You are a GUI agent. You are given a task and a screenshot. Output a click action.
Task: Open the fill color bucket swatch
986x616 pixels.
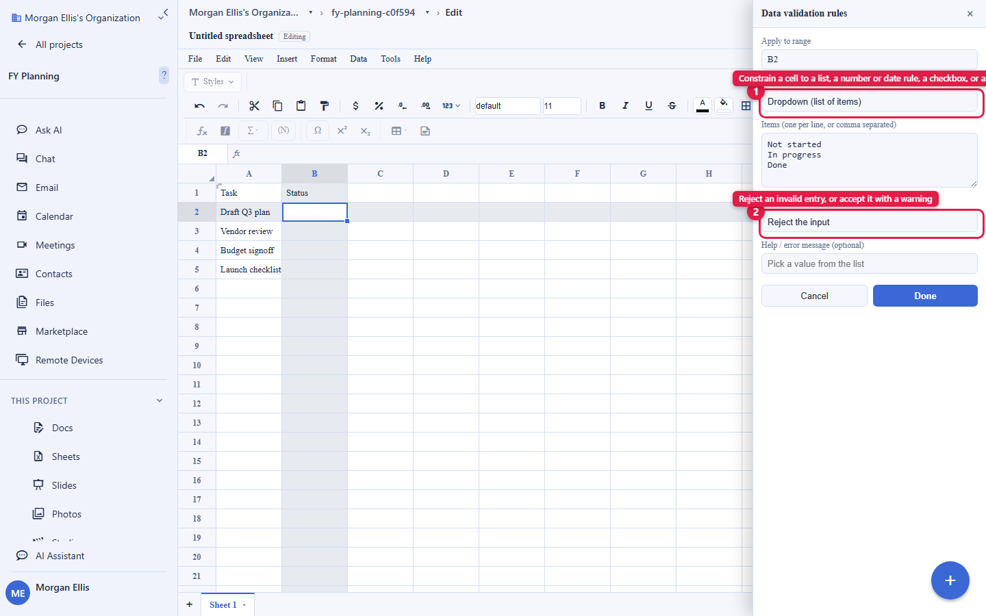[x=724, y=105]
